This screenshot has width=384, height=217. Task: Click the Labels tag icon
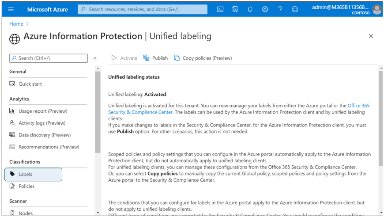[12, 174]
